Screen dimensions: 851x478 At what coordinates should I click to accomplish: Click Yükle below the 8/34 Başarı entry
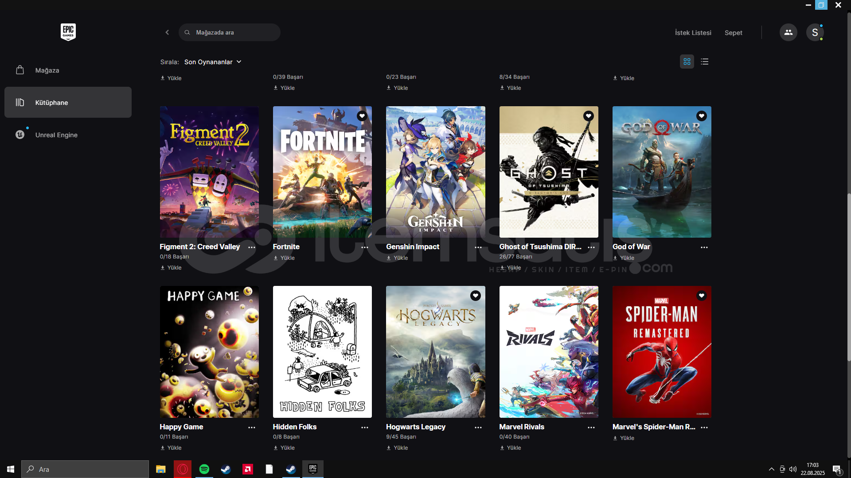[x=511, y=88]
